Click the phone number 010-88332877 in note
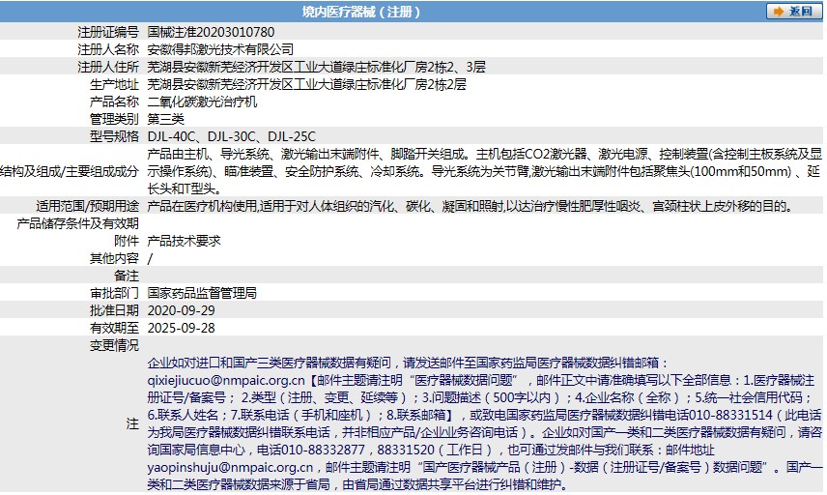Image resolution: width=827 pixels, height=495 pixels. [323, 451]
